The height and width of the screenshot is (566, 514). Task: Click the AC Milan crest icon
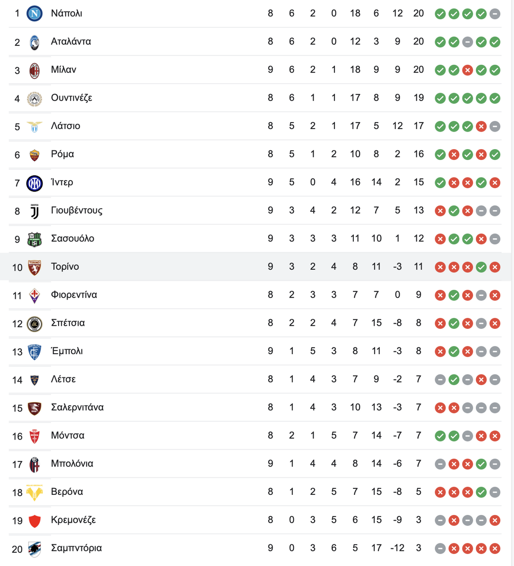(x=34, y=70)
